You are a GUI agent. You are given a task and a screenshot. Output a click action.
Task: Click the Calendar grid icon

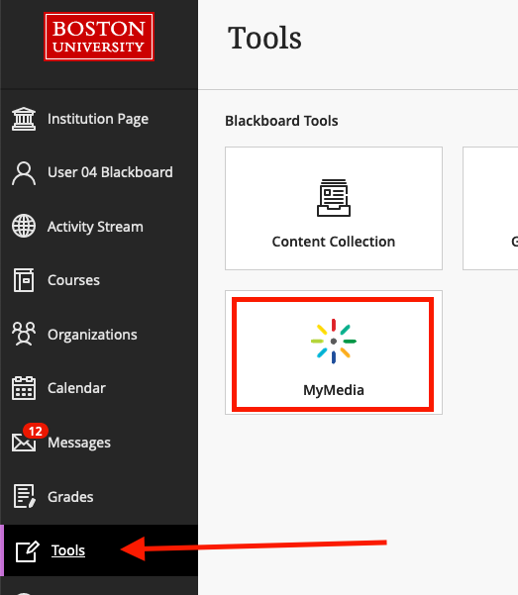[x=24, y=388]
